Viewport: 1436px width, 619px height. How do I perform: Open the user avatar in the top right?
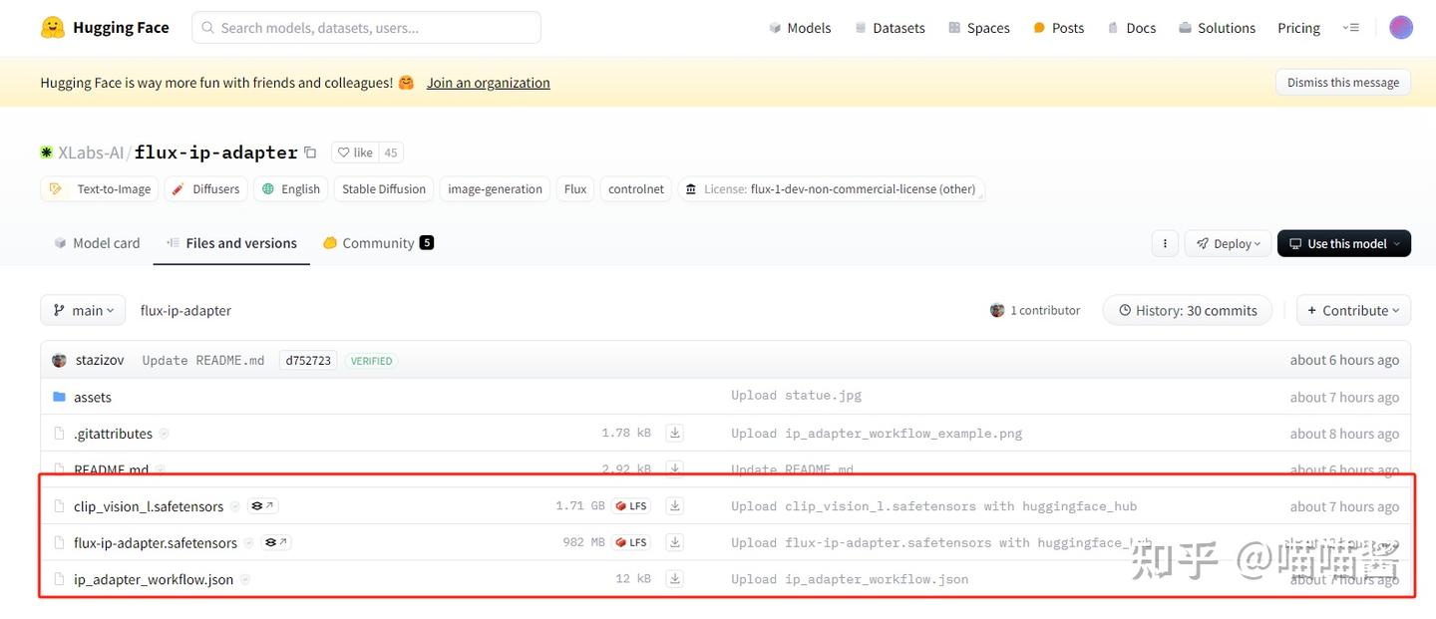[1401, 28]
